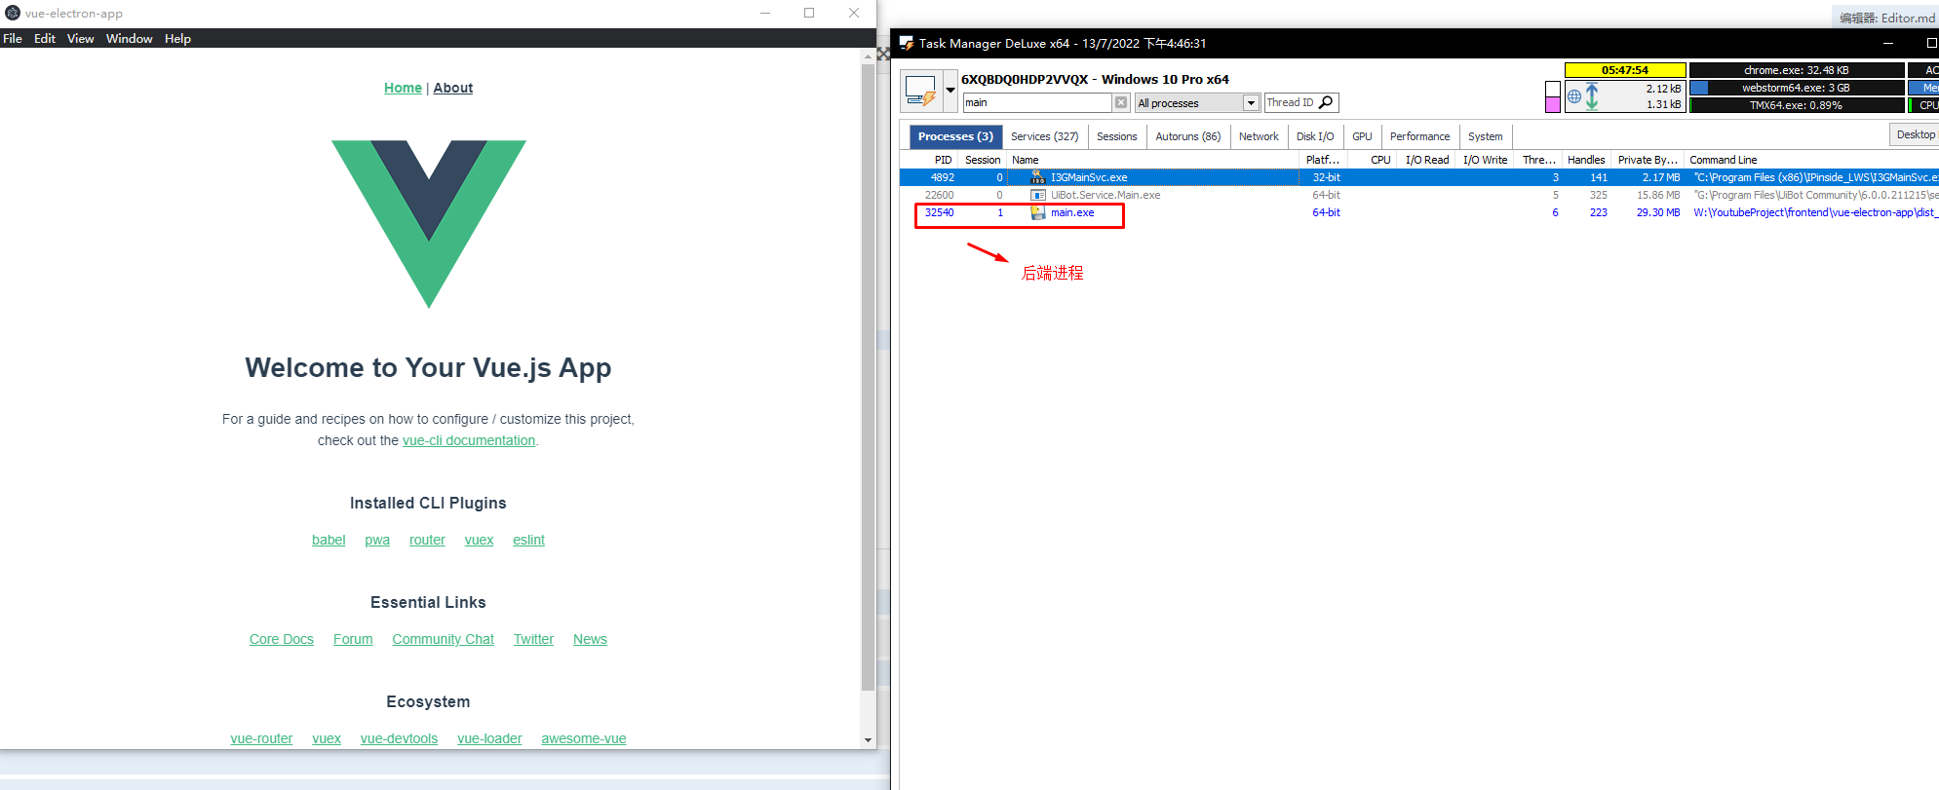
Task: Expand the 'All processes' filter dropdown
Action: 1251,103
